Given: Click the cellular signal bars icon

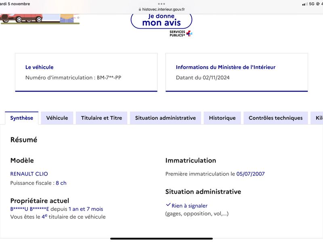Looking at the screenshot, I should click(305, 4).
